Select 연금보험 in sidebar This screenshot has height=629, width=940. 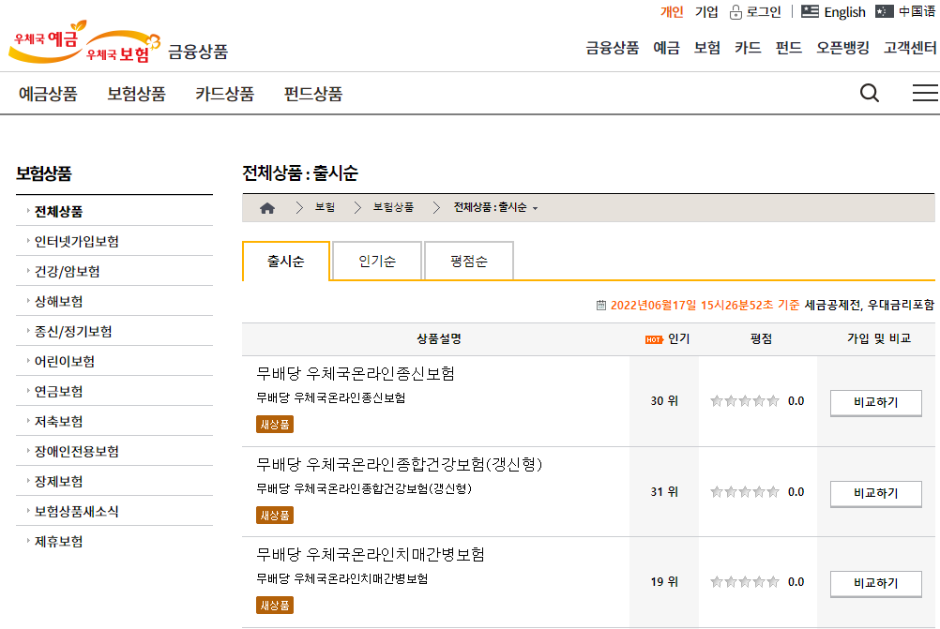pyautogui.click(x=58, y=391)
